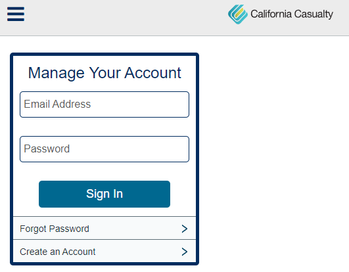Click the chevron arrow beside Forgot Password
This screenshot has height=272, width=349.
(x=184, y=229)
